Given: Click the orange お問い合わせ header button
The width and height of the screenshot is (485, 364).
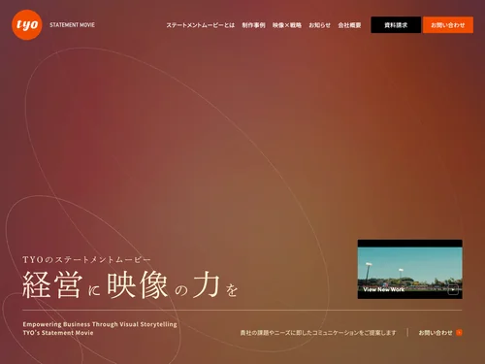Looking at the screenshot, I should [x=448, y=25].
